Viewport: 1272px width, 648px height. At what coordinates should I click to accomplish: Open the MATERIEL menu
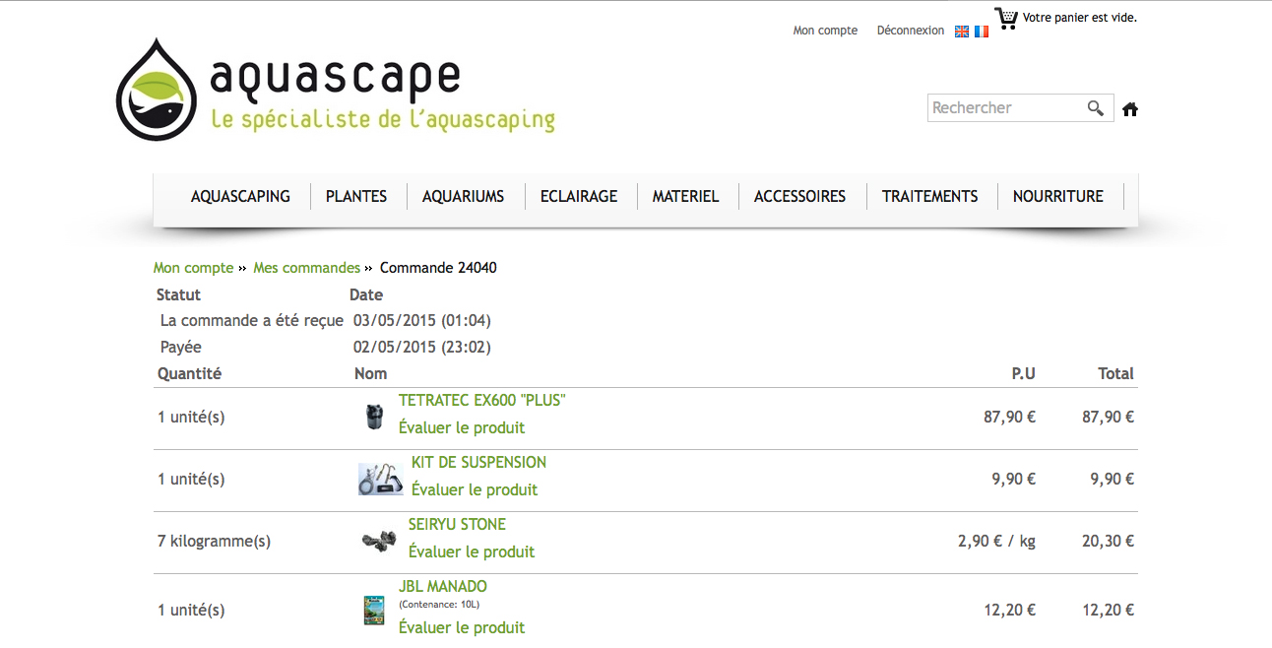coord(685,196)
